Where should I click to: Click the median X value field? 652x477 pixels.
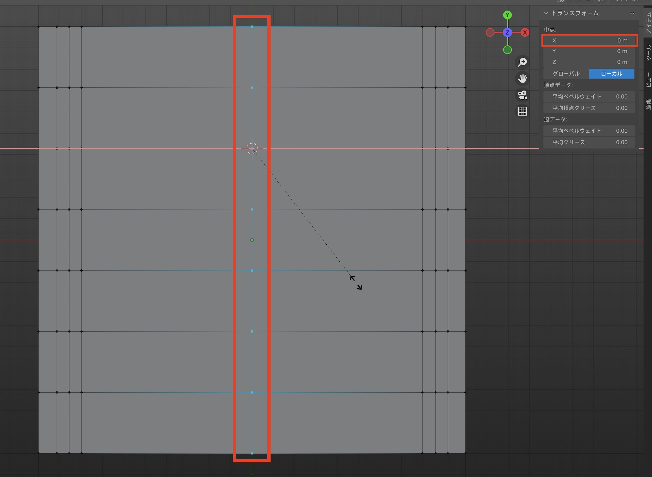tap(589, 40)
